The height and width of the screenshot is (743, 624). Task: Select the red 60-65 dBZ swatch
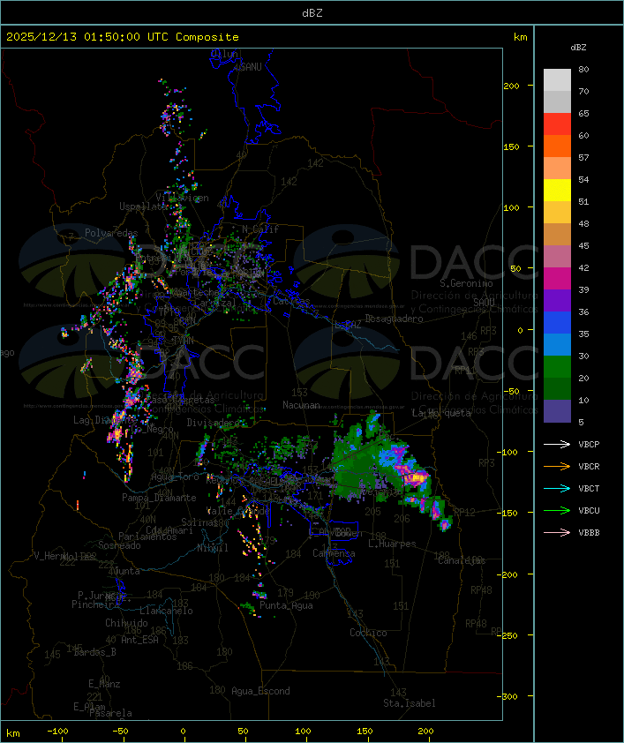click(x=557, y=124)
